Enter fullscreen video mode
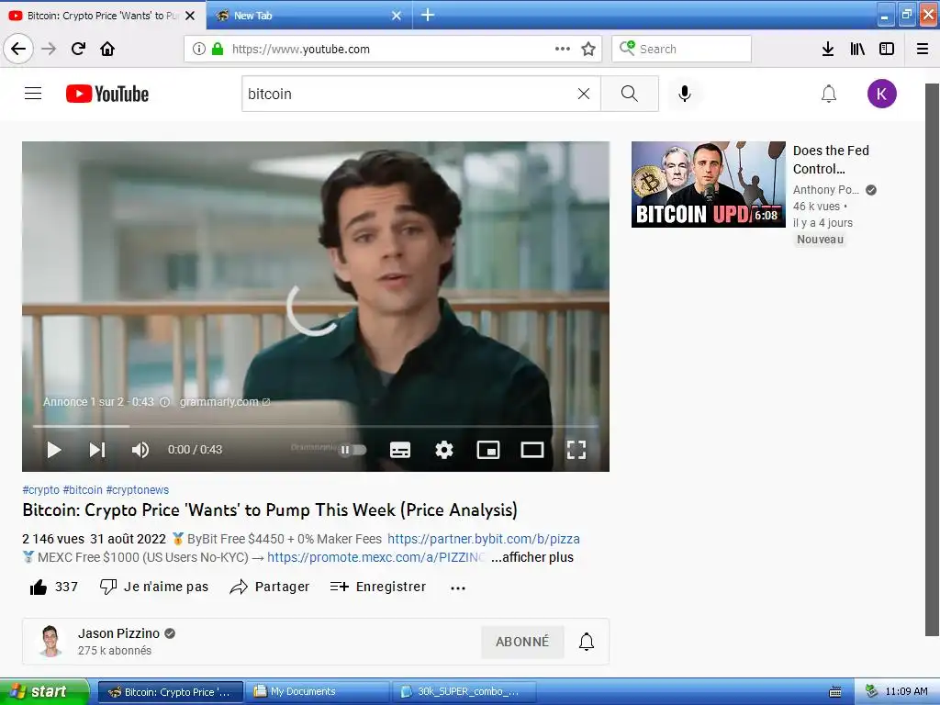The image size is (940, 705). coord(576,450)
